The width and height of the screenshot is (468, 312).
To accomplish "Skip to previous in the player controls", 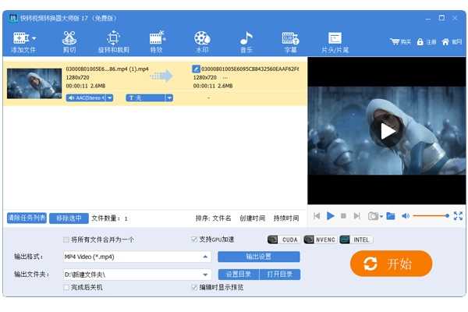I will point(317,216).
